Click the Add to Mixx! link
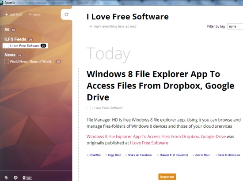The width and height of the screenshot is (243, 181). (x=203, y=155)
